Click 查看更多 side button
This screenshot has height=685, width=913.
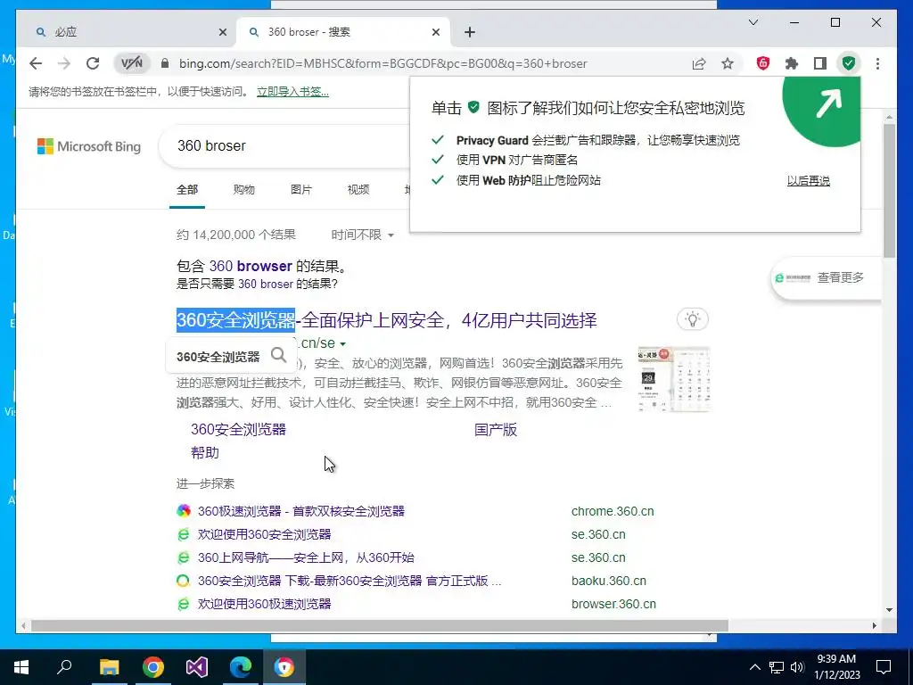[x=827, y=278]
